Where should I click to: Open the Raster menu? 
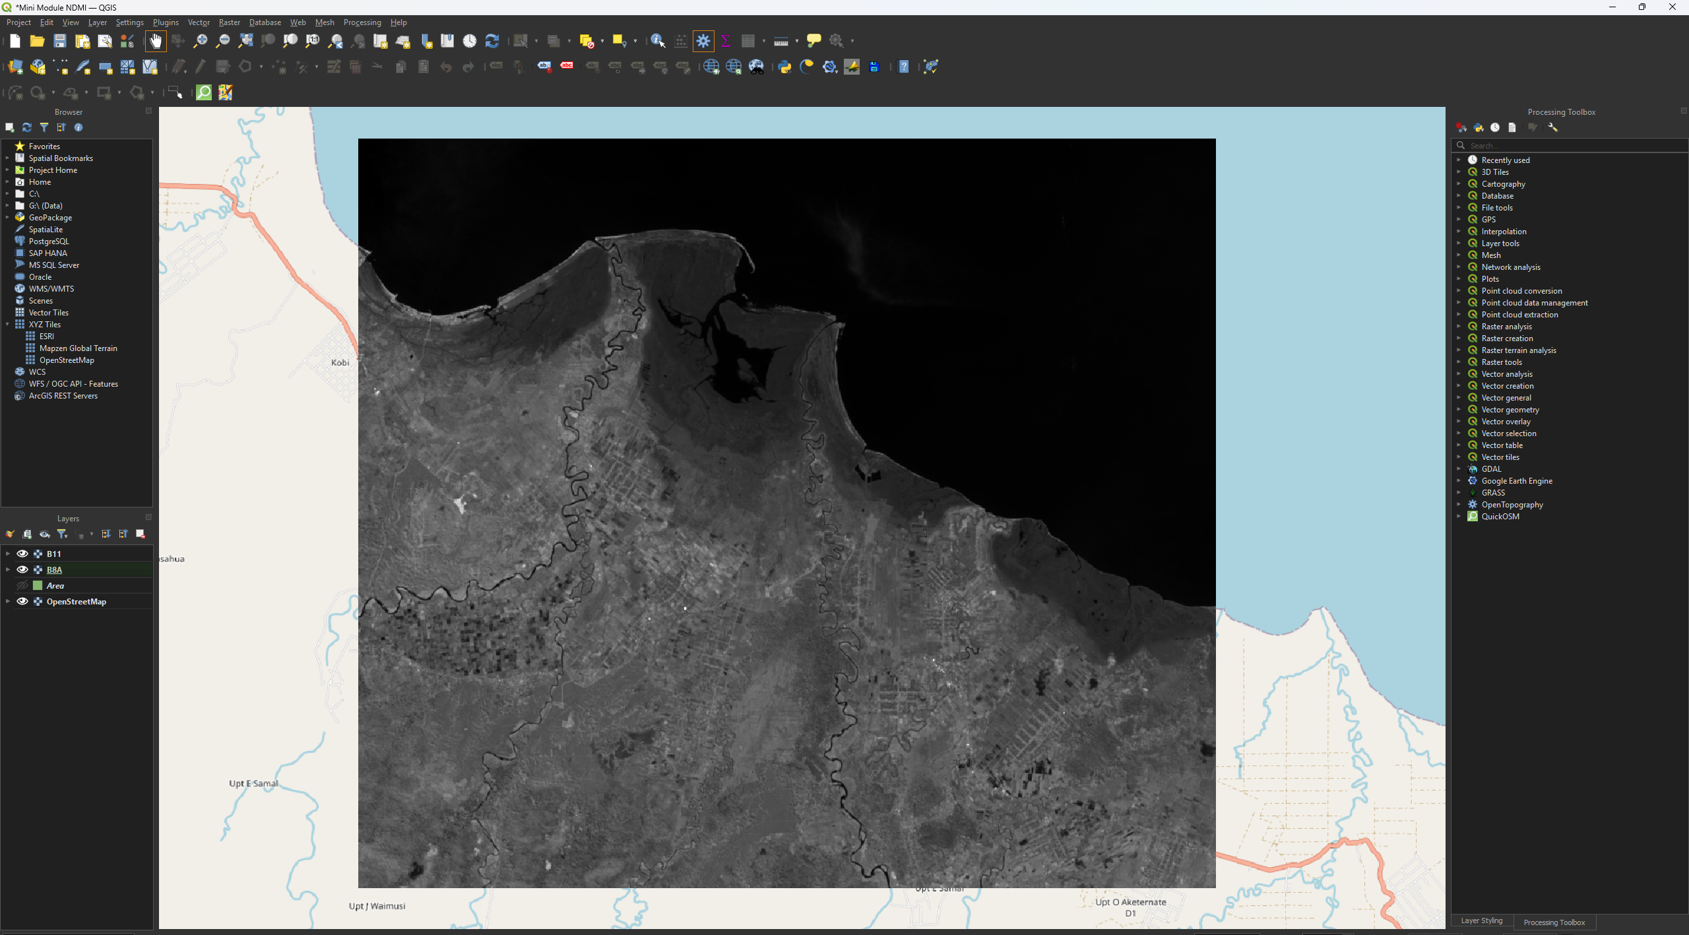pos(229,22)
